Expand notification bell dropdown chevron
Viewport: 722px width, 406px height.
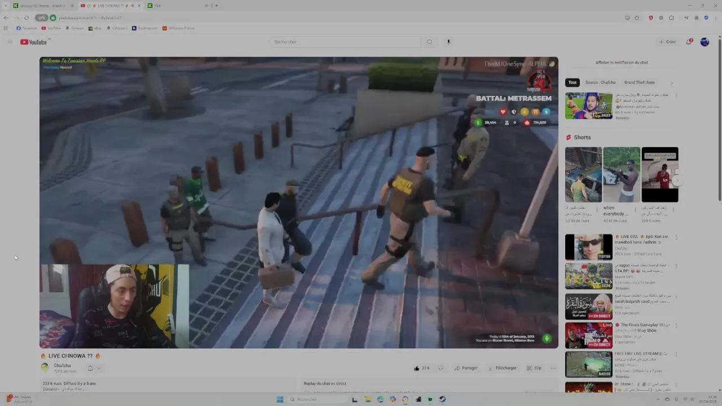point(98,368)
